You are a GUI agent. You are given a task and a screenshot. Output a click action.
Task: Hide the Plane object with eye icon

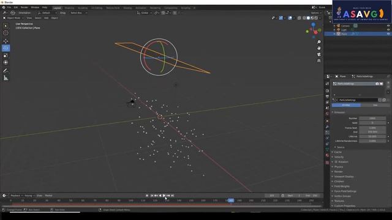click(x=388, y=34)
